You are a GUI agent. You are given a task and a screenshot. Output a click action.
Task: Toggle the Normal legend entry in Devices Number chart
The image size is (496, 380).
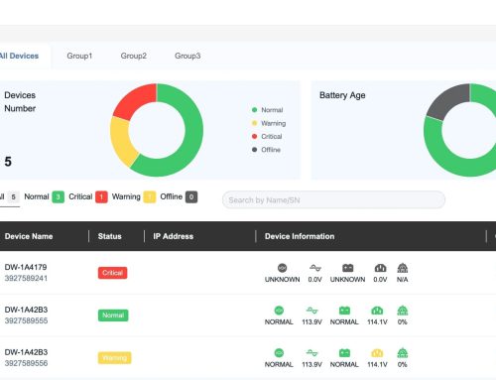tap(267, 110)
